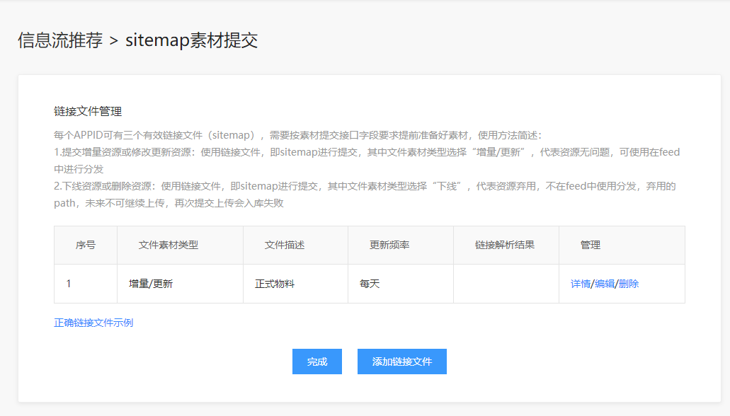Click the sitemap素材提交 breadcrumb title
730x416 pixels.
tap(191, 40)
